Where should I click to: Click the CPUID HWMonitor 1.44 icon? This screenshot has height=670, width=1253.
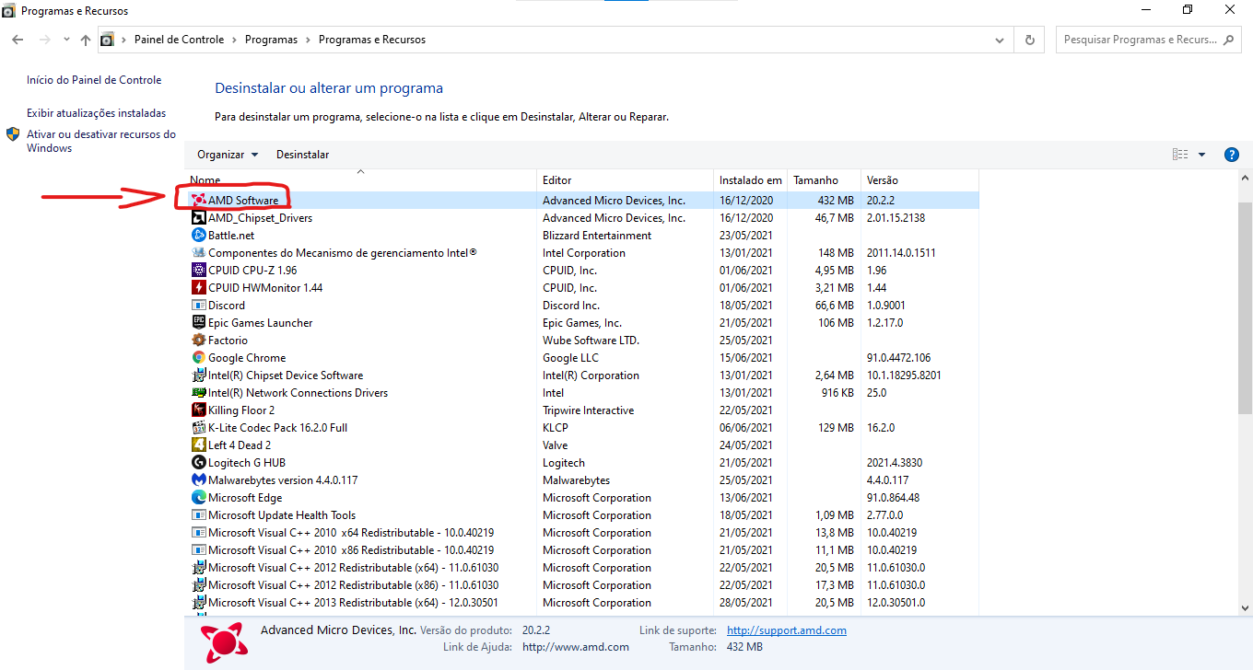tap(198, 288)
